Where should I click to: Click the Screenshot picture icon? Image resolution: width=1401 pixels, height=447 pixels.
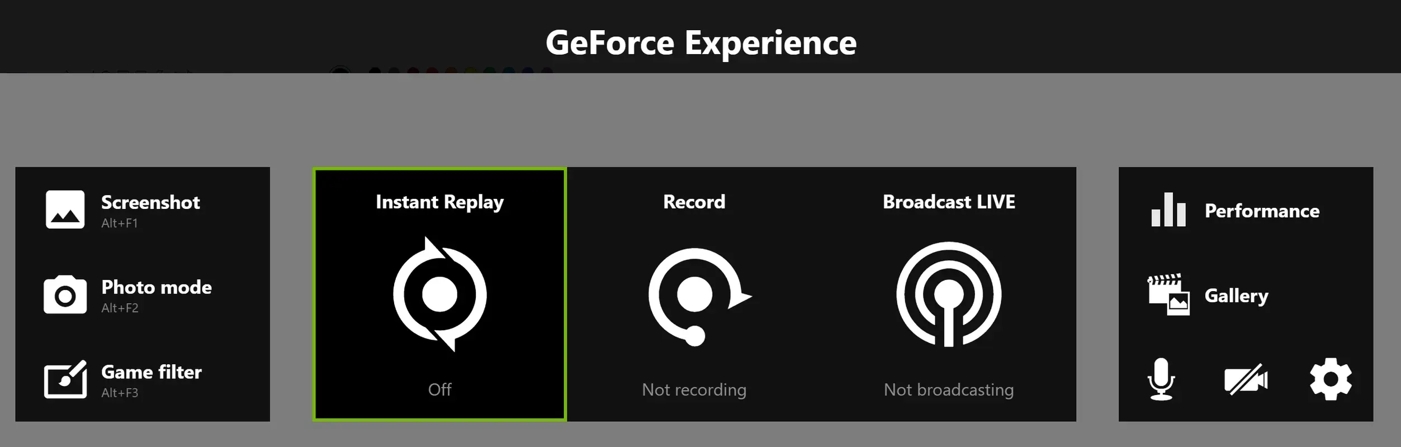pyautogui.click(x=65, y=210)
